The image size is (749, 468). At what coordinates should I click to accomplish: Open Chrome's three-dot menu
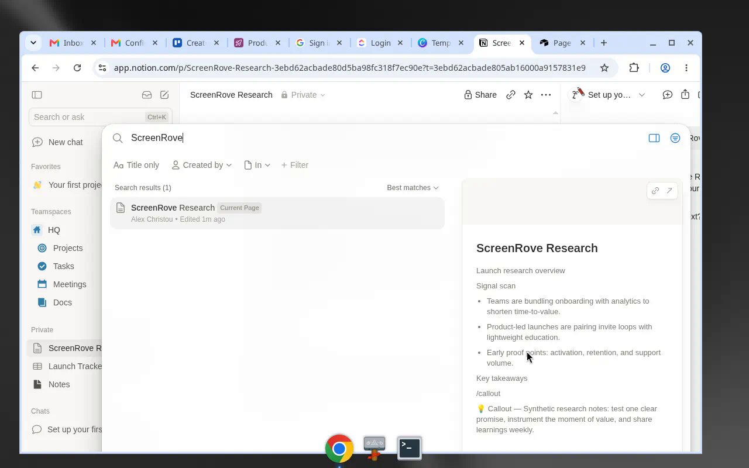coord(686,68)
